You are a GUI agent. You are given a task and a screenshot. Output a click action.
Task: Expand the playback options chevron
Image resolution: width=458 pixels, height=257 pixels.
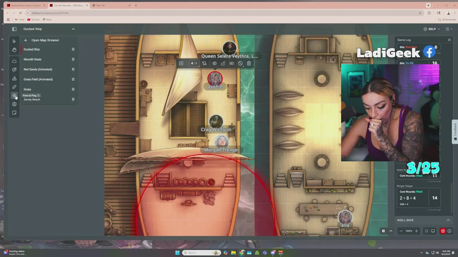click(391, 231)
